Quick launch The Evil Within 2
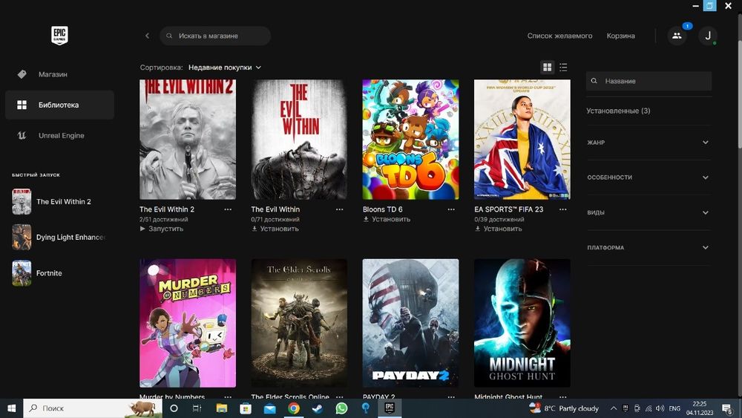The height and width of the screenshot is (418, 742). pyautogui.click(x=59, y=202)
